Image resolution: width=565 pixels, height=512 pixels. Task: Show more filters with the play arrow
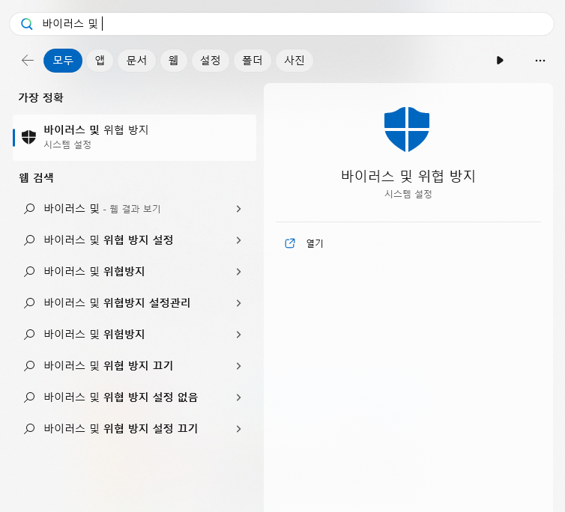click(x=500, y=61)
